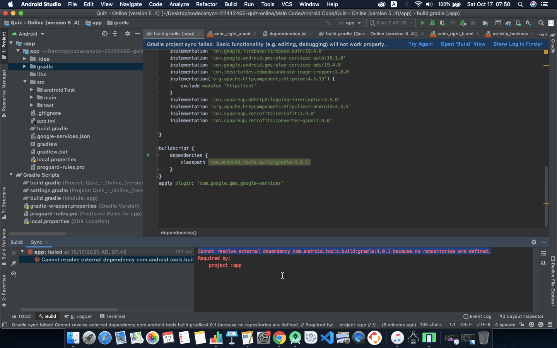Image resolution: width=557 pixels, height=348 pixels.
Task: Expand the main folder in tree
Action: pyautogui.click(x=32, y=97)
